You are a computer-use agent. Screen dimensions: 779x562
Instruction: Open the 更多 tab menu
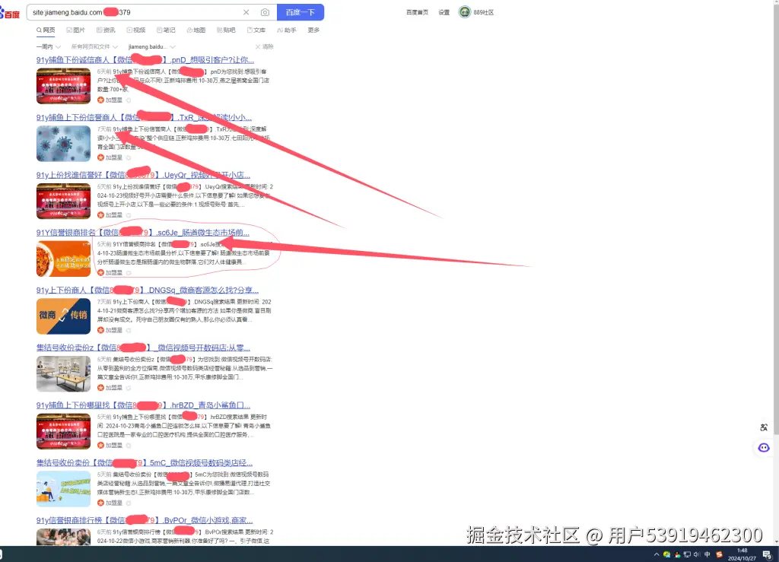click(x=313, y=30)
